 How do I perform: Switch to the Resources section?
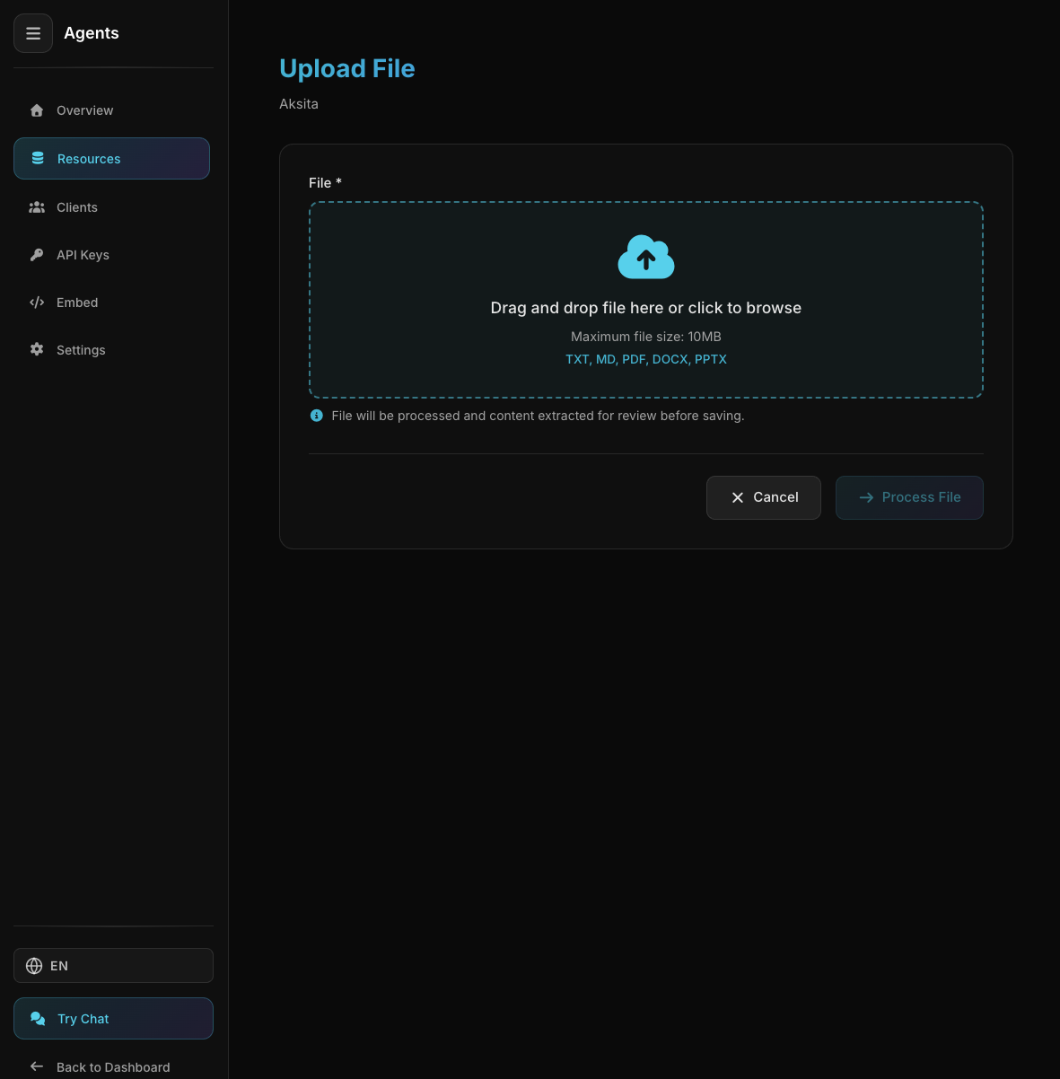coord(89,158)
